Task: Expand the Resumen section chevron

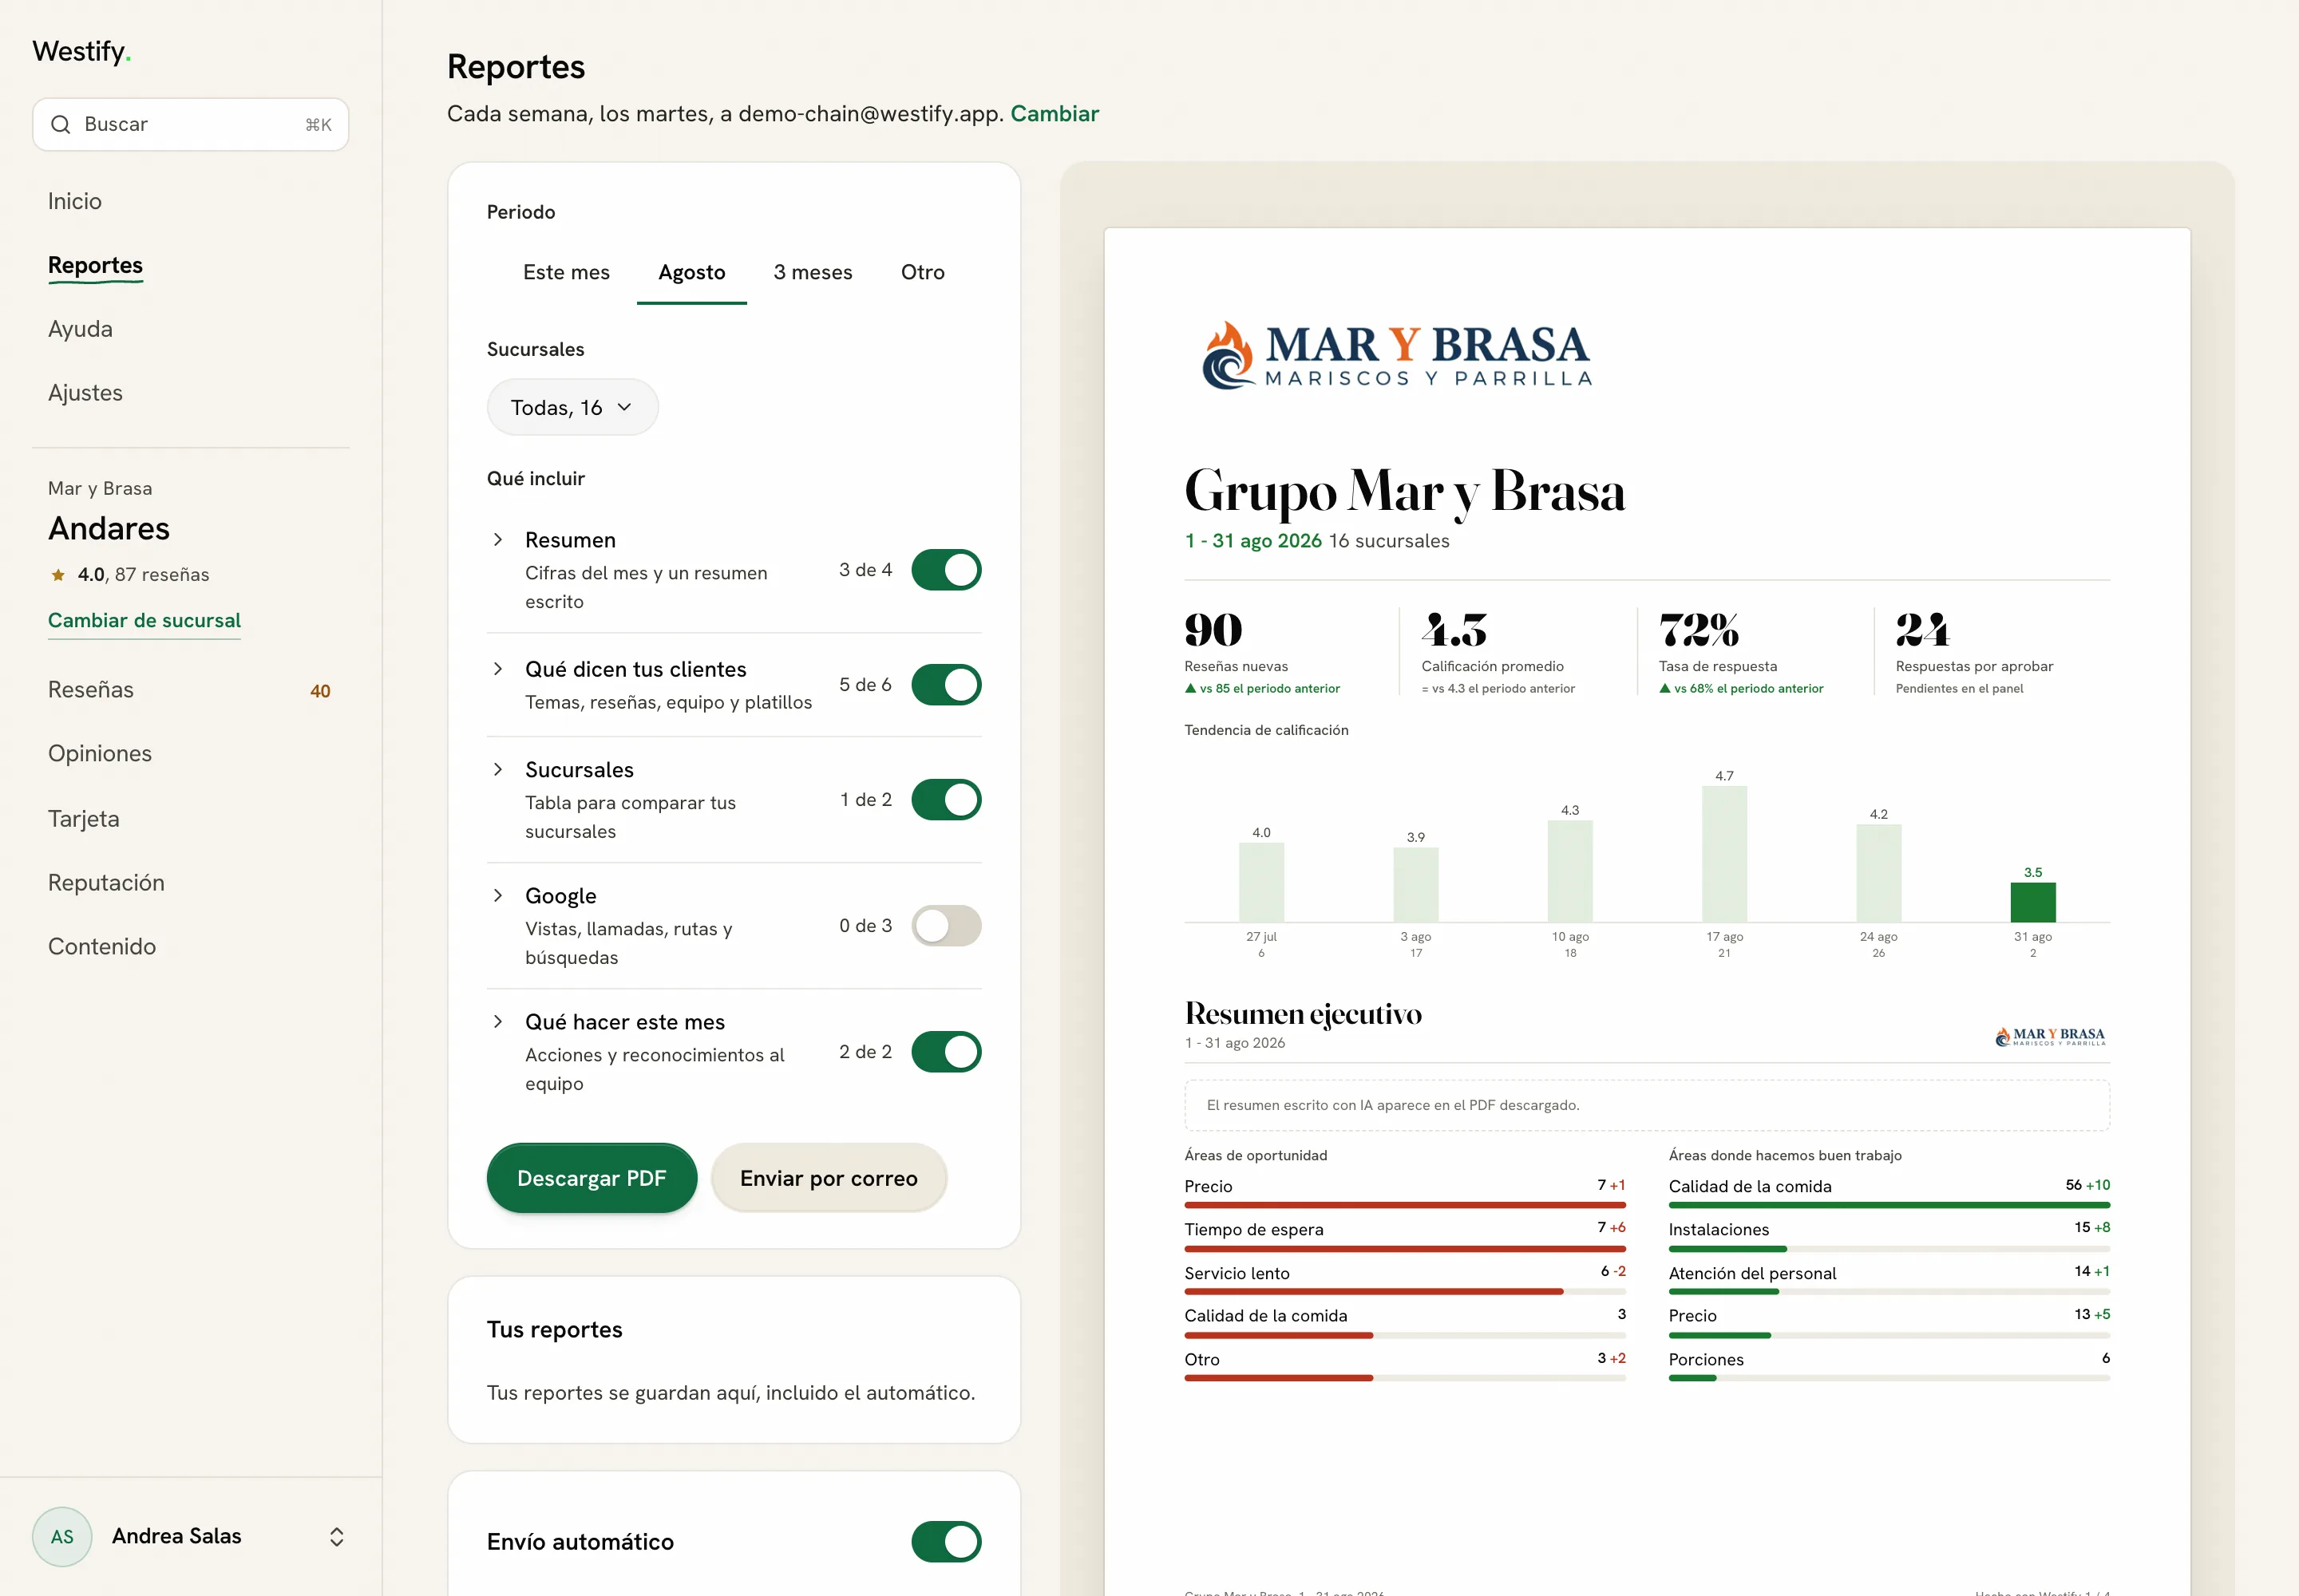Action: [x=498, y=540]
